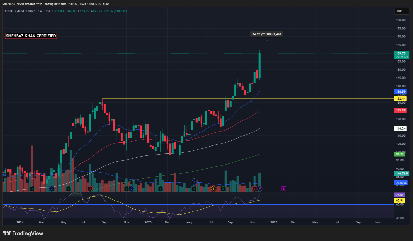Image resolution: width=413 pixels, height=241 pixels.
Task: Click the 2026 label on time axis
Action: [274, 222]
